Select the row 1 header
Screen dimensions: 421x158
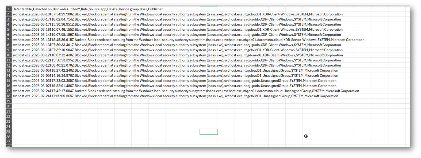click(8, 9)
